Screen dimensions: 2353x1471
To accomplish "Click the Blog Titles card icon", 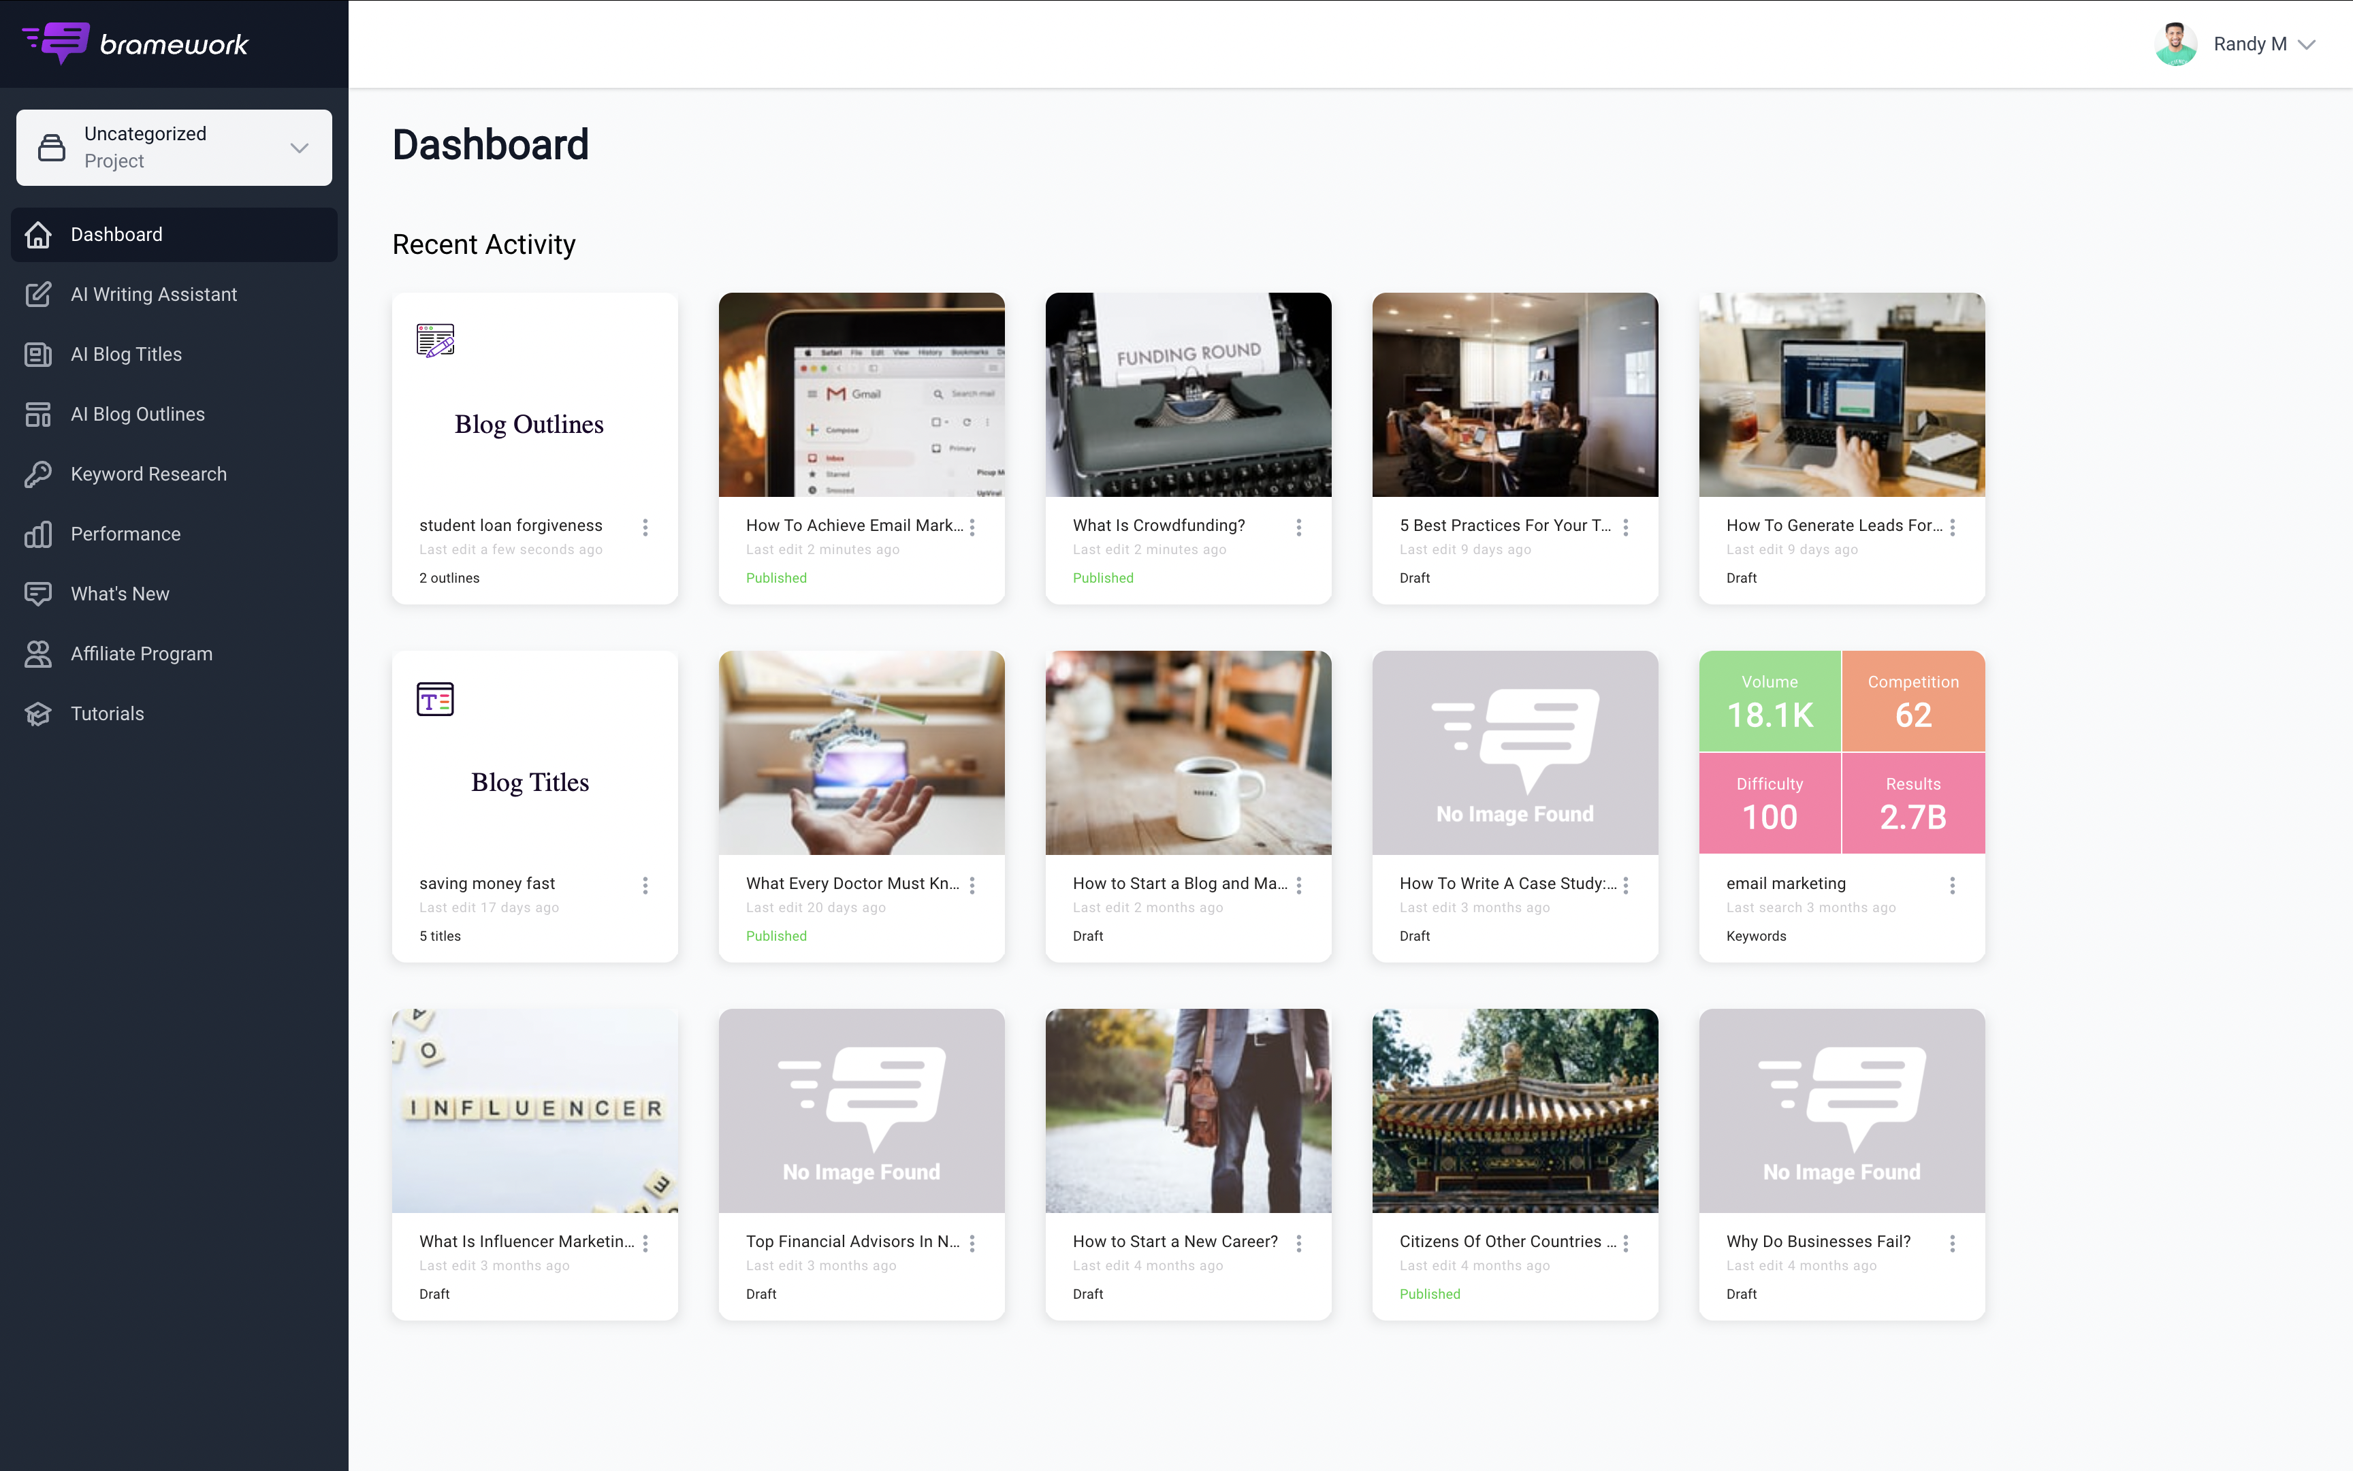I will point(435,698).
